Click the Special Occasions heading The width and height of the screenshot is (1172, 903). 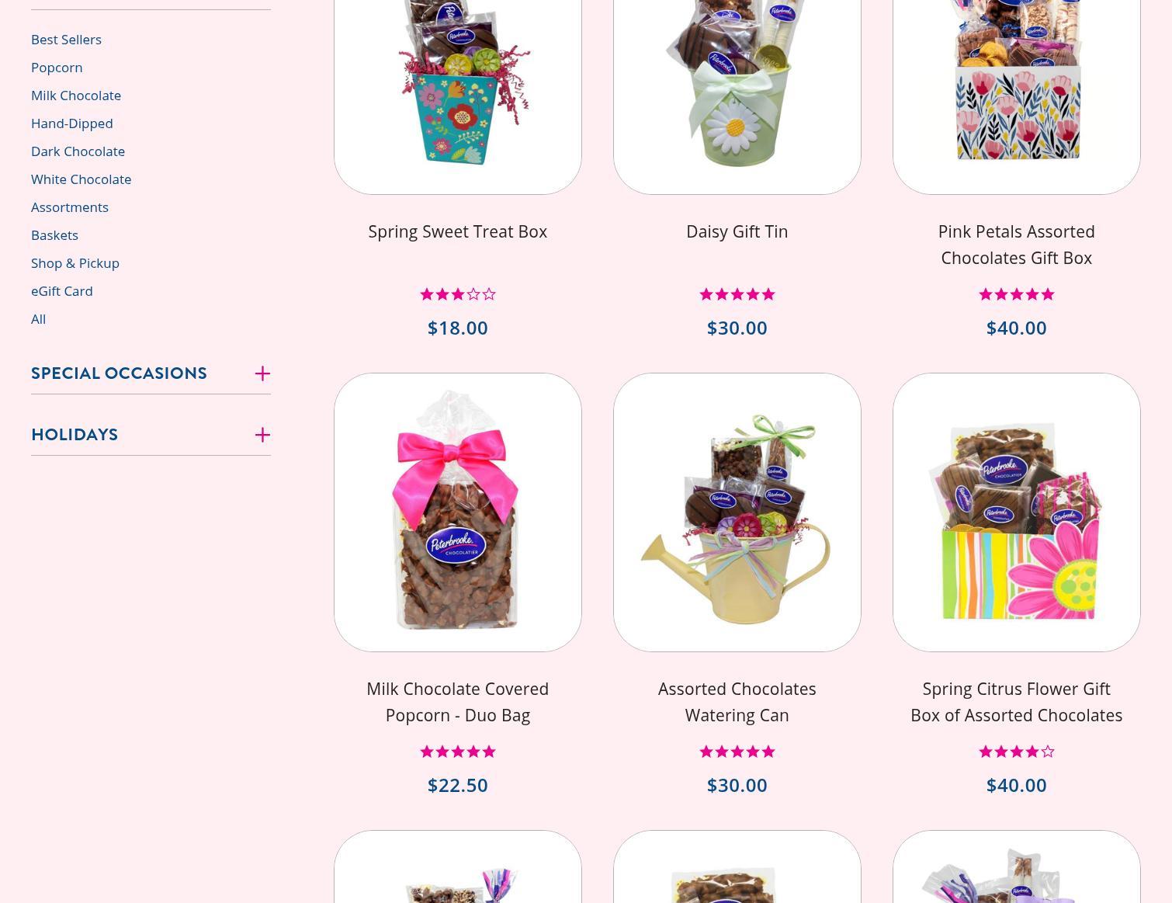[x=119, y=373]
